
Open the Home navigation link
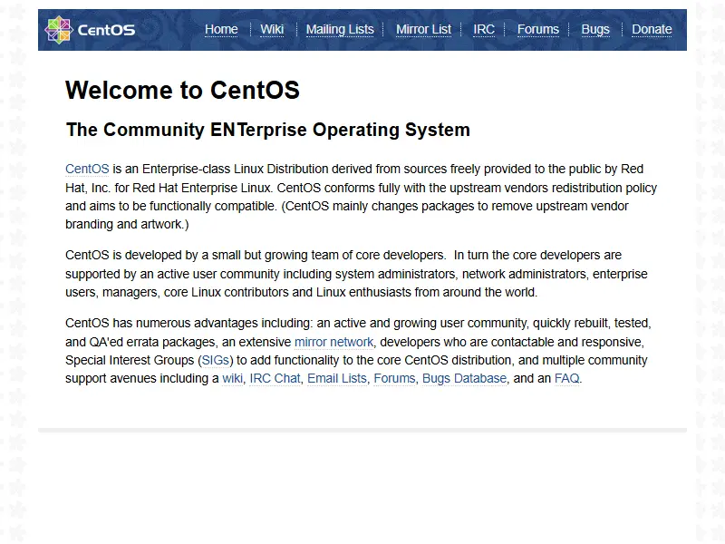point(221,30)
